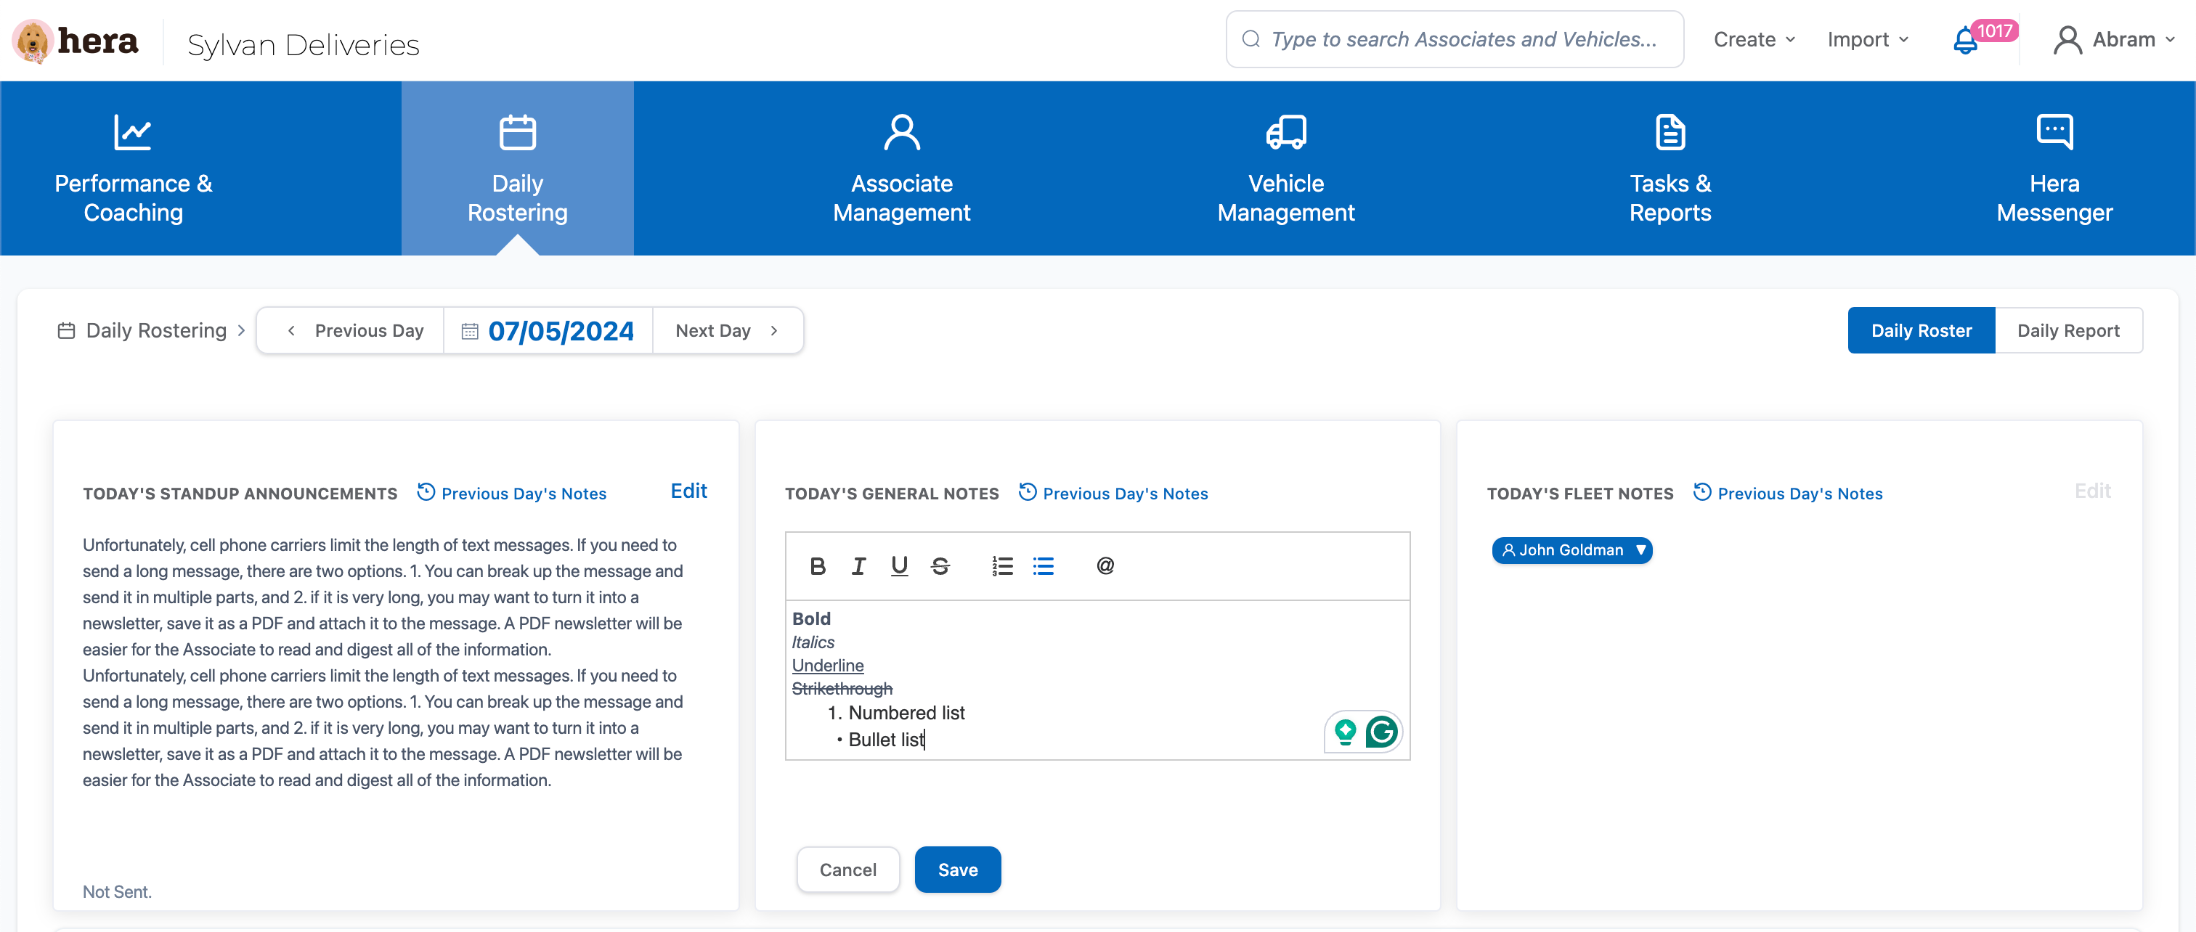
Task: Expand the Create dropdown menu
Action: click(1754, 40)
